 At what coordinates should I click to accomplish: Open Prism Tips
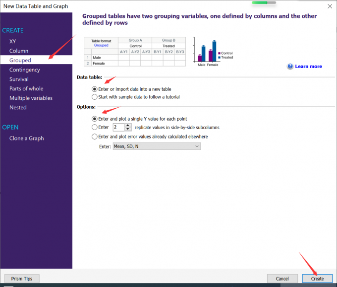(22, 279)
